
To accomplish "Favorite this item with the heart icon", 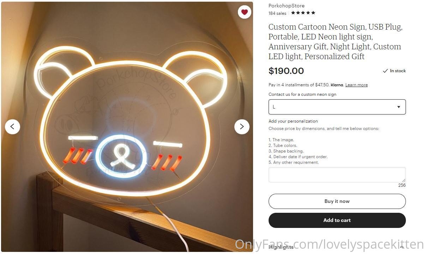I will (245, 12).
